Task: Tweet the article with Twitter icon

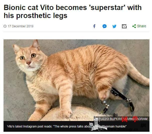Action: [114, 26]
